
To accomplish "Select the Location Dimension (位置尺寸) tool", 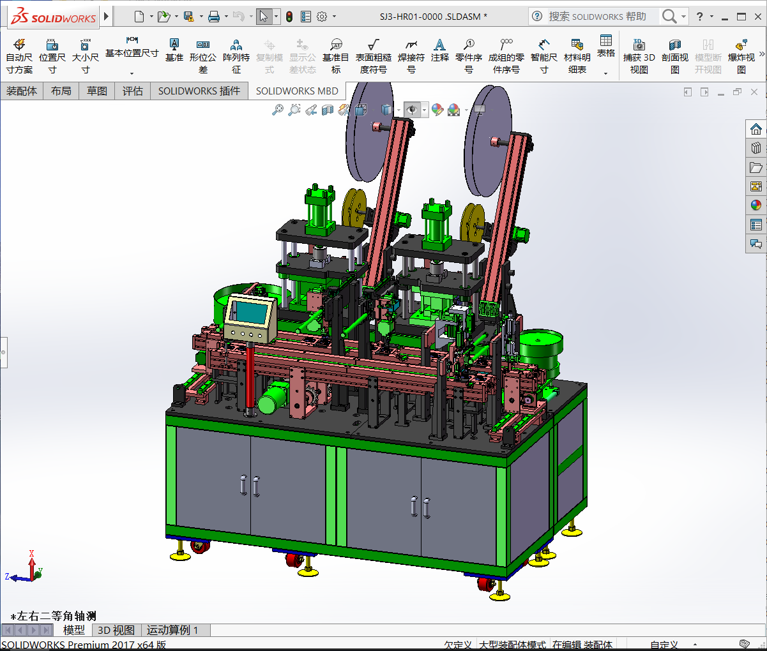I will 52,56.
